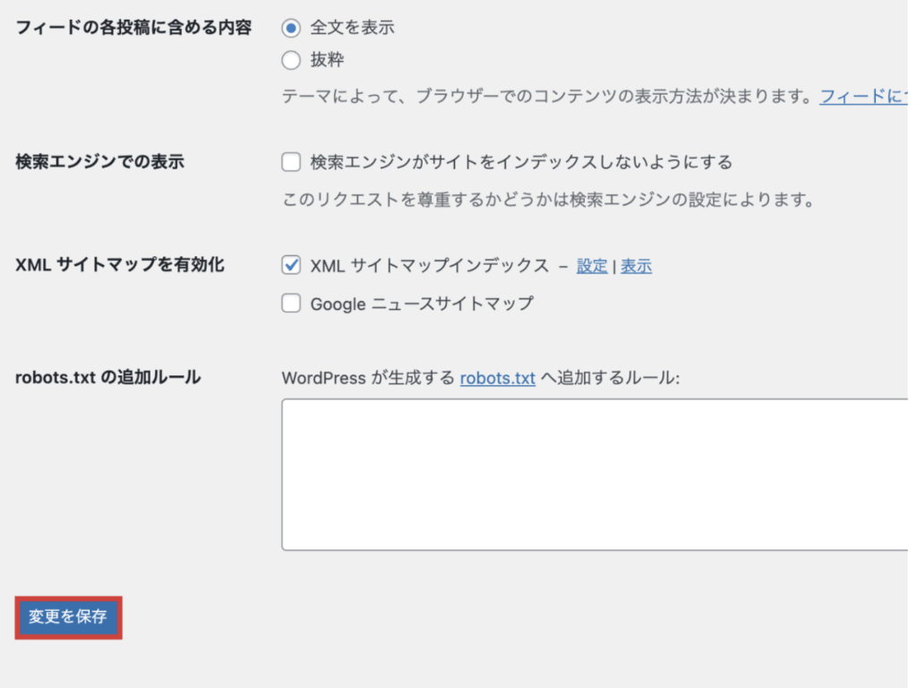Select the 全文を表示 radio button
917x688 pixels.
click(291, 28)
